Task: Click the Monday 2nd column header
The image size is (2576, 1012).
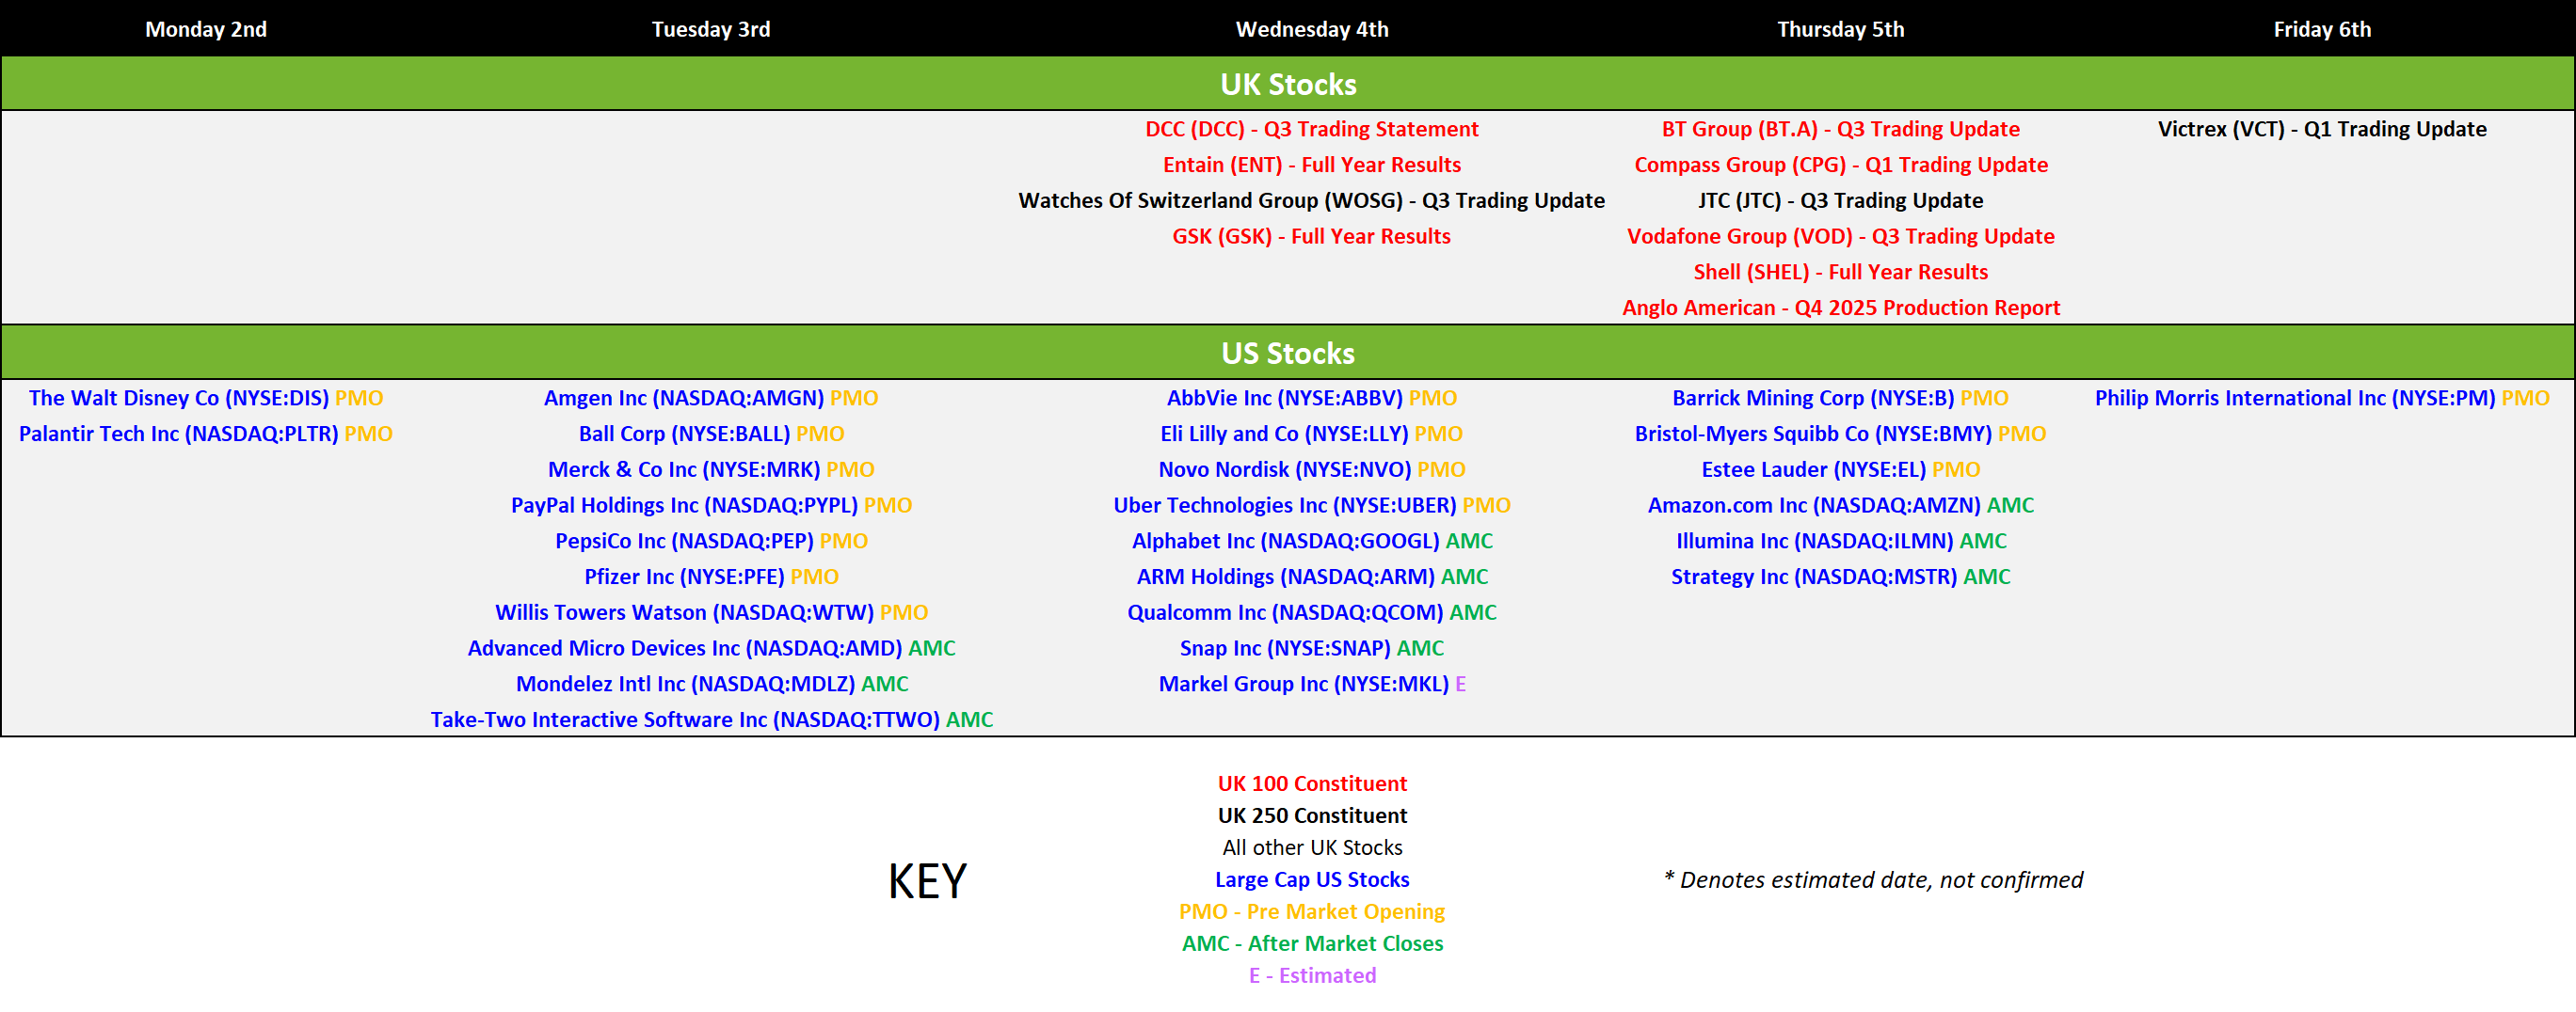Action: [x=206, y=29]
